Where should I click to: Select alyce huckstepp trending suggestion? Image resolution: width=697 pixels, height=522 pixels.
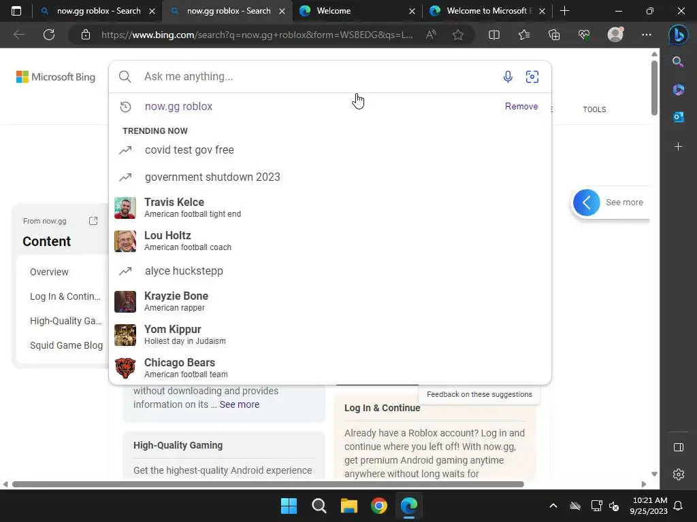pyautogui.click(x=330, y=271)
